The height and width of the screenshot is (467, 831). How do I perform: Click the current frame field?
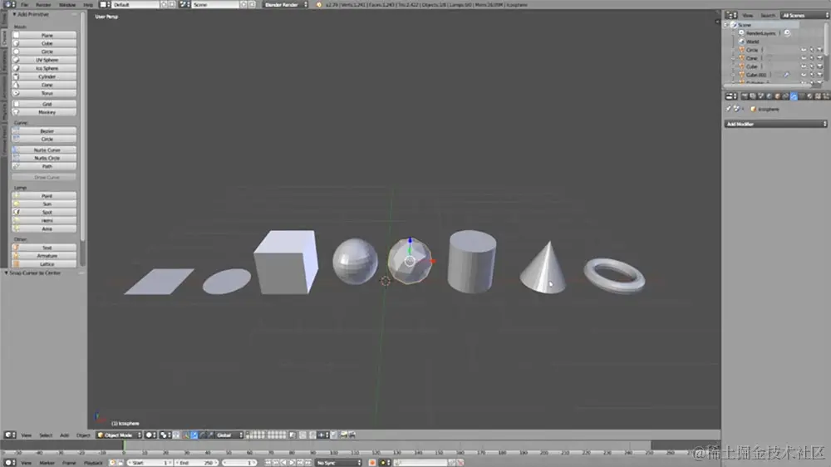(x=239, y=463)
